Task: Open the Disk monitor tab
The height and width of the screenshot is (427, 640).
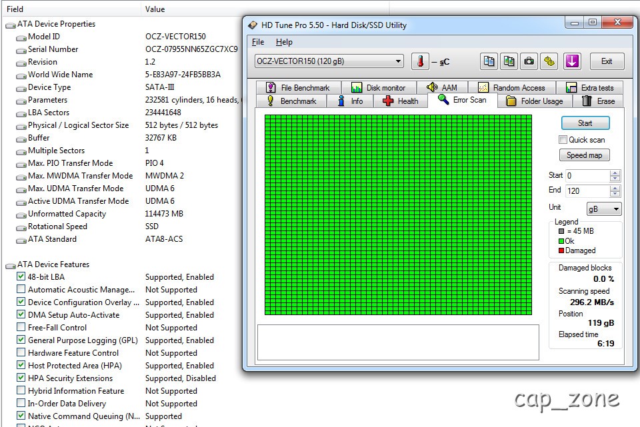Action: [x=379, y=88]
